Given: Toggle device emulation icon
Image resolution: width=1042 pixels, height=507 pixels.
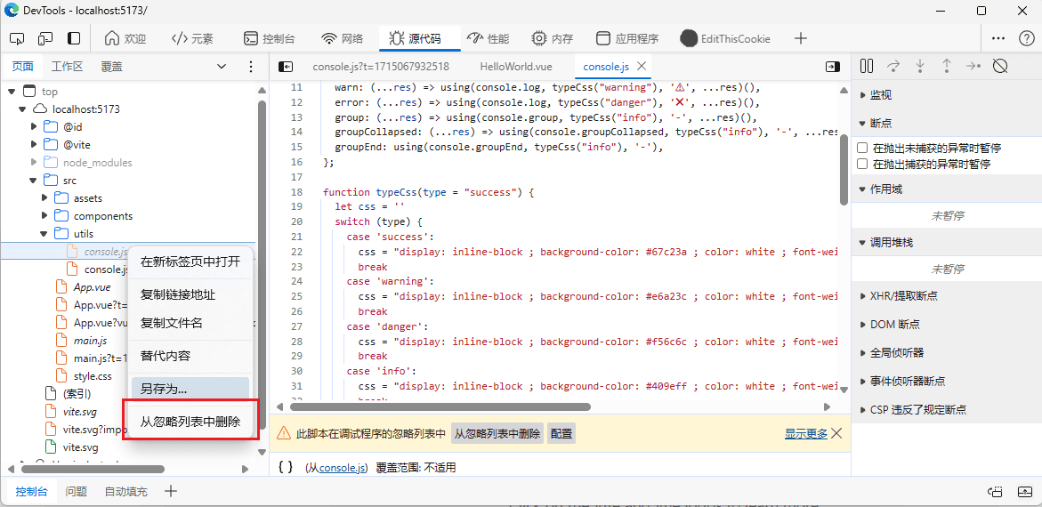Looking at the screenshot, I should point(45,38).
